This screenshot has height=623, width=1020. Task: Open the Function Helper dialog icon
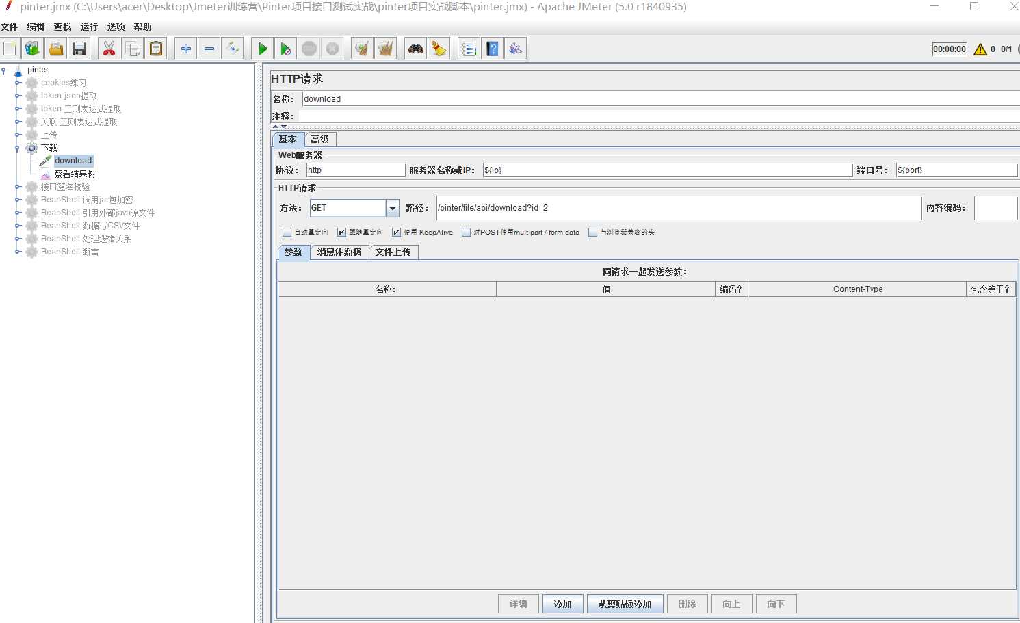pyautogui.click(x=469, y=49)
